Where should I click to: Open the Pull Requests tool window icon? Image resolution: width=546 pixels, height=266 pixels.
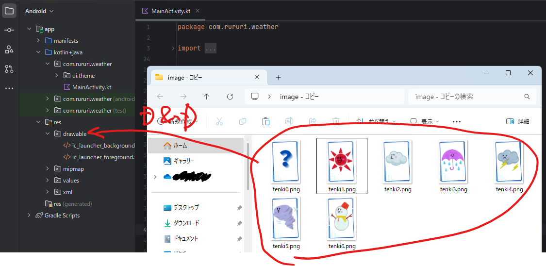tap(9, 69)
